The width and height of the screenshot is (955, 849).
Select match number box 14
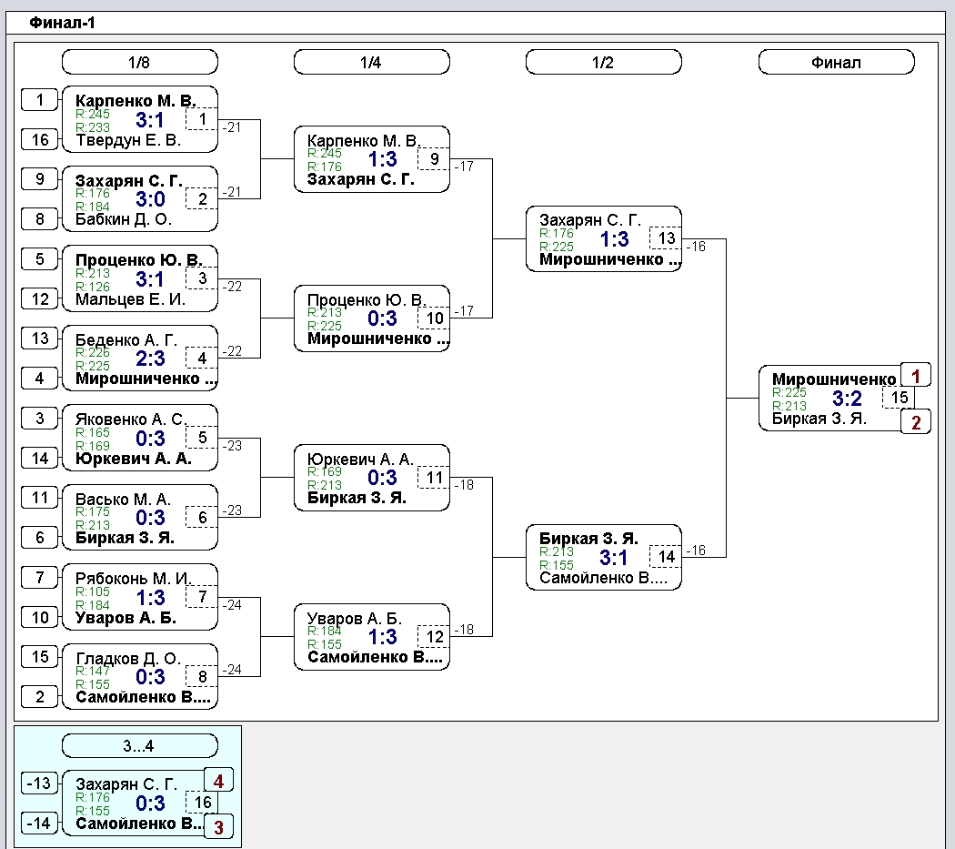[x=666, y=557]
